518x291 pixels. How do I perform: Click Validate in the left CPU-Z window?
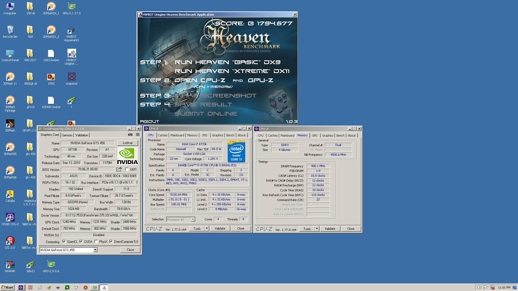(x=220, y=228)
